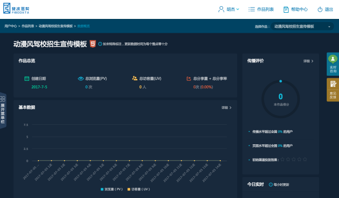Click 退出 to log out

329,9
